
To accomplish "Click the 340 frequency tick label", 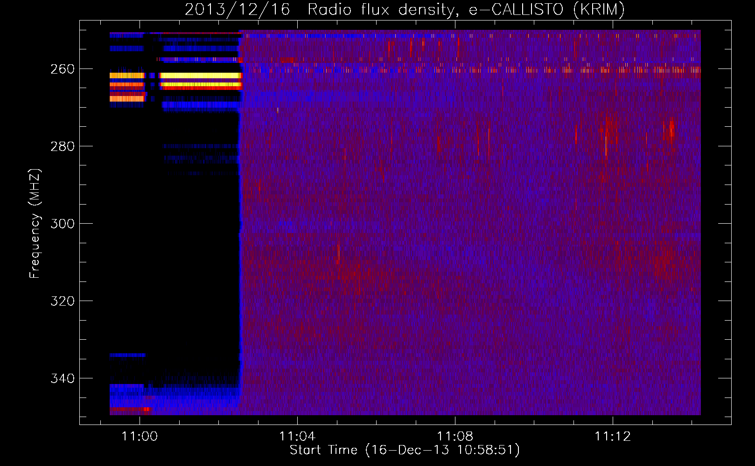I will coord(62,378).
